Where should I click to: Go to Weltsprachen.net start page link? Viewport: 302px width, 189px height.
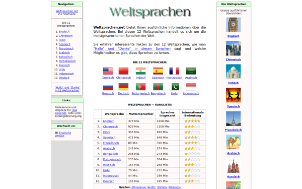click(67, 11)
